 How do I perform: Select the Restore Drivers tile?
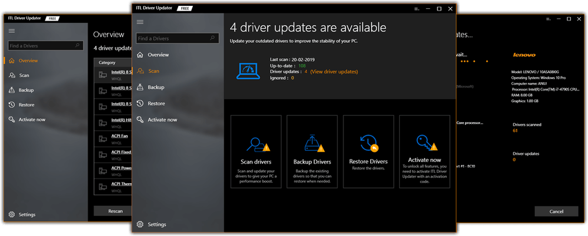368,151
